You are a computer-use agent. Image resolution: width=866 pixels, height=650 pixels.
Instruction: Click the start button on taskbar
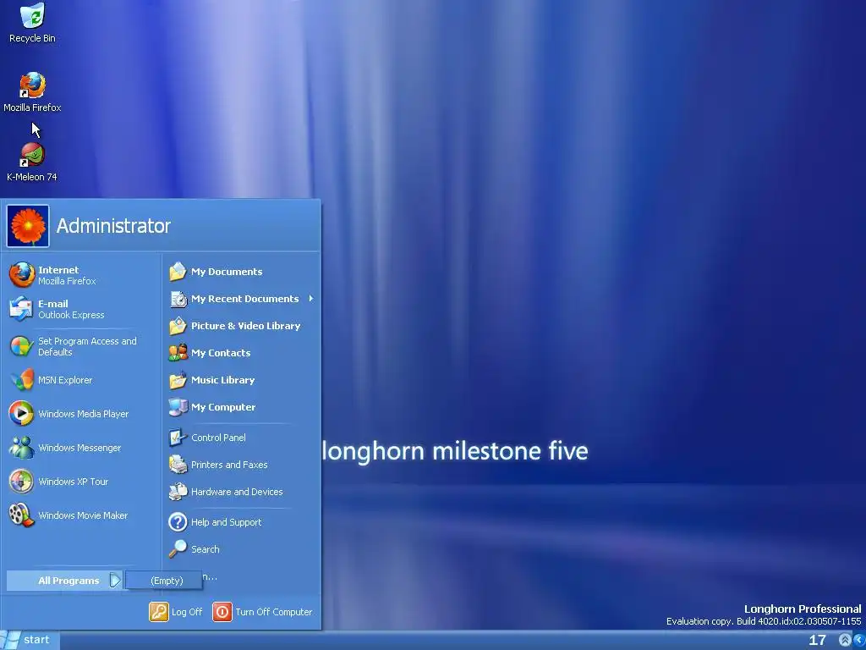pos(30,640)
